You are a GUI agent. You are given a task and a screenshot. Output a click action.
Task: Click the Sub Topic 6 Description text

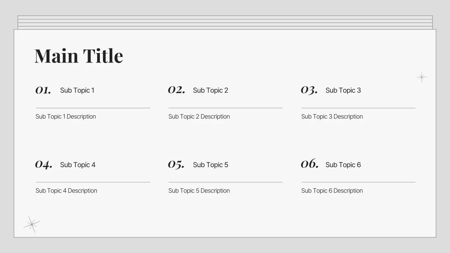tap(332, 191)
